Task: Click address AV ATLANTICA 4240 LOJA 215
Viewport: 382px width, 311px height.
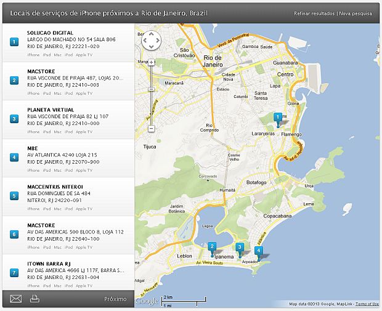Action: (62, 155)
